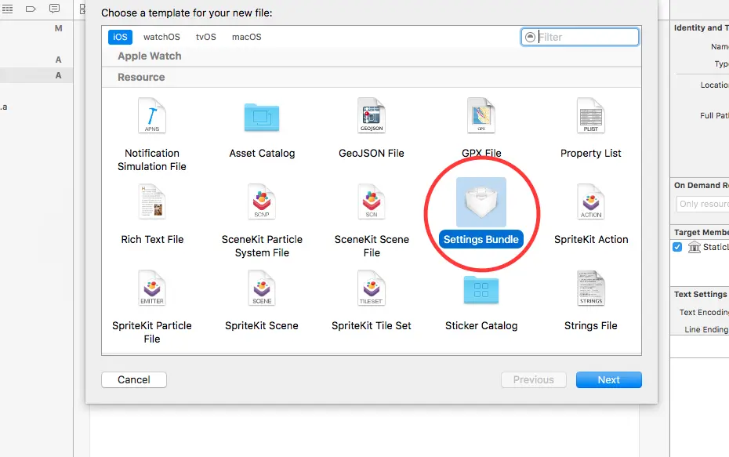Click the Apple Watch section header

point(150,56)
